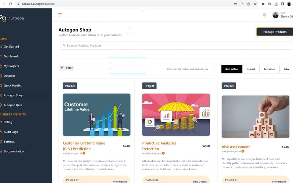This screenshot has width=293, height=183.
Task: Click the 'Price is in US dollars' note
Action: pos(188,69)
